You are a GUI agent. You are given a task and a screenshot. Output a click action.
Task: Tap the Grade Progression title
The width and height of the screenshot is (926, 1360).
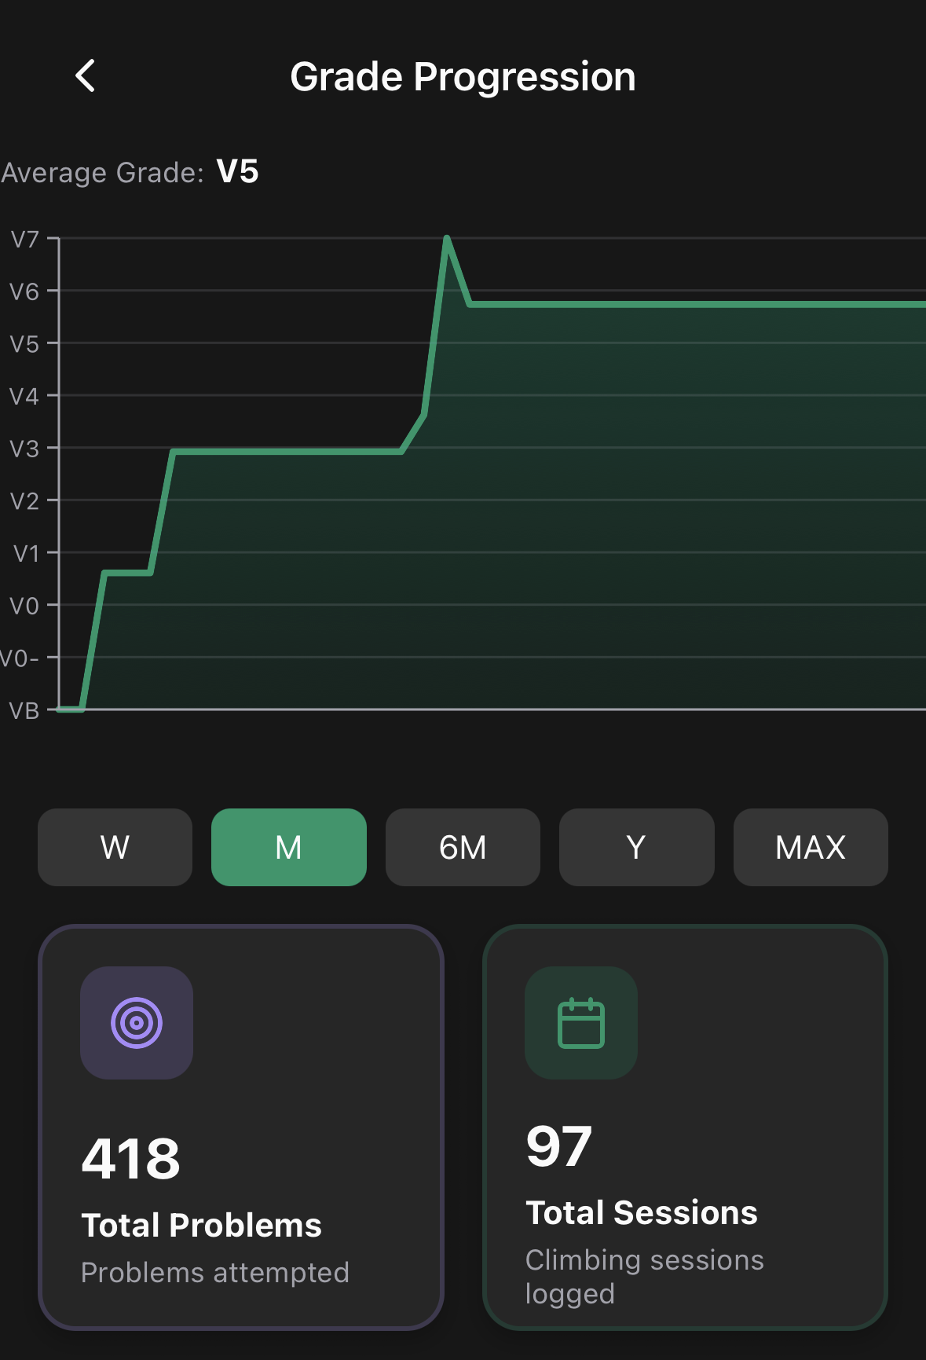coord(463,77)
